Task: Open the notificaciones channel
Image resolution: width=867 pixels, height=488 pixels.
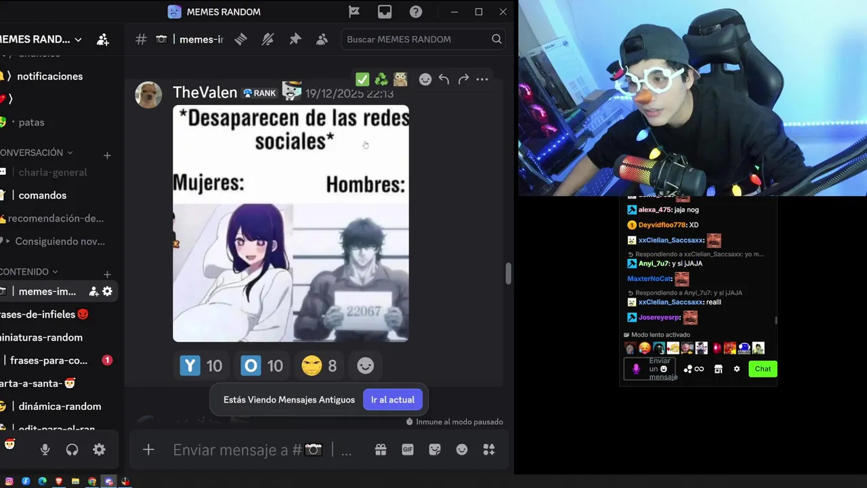Action: click(x=50, y=76)
